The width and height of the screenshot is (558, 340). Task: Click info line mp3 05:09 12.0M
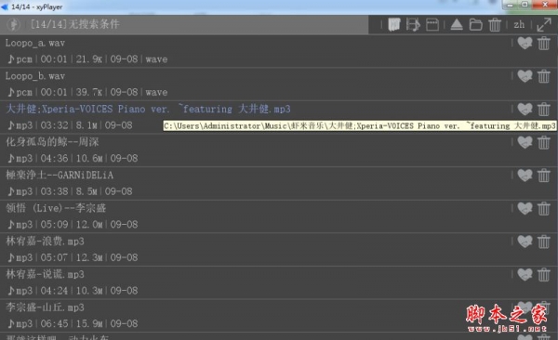point(73,225)
